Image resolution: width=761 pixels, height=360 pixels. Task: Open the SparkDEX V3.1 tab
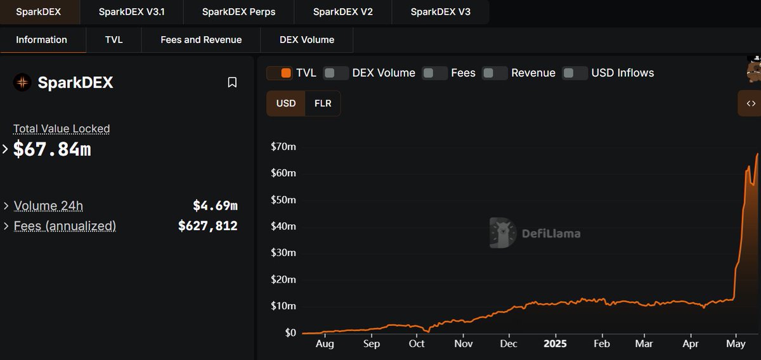(x=132, y=12)
